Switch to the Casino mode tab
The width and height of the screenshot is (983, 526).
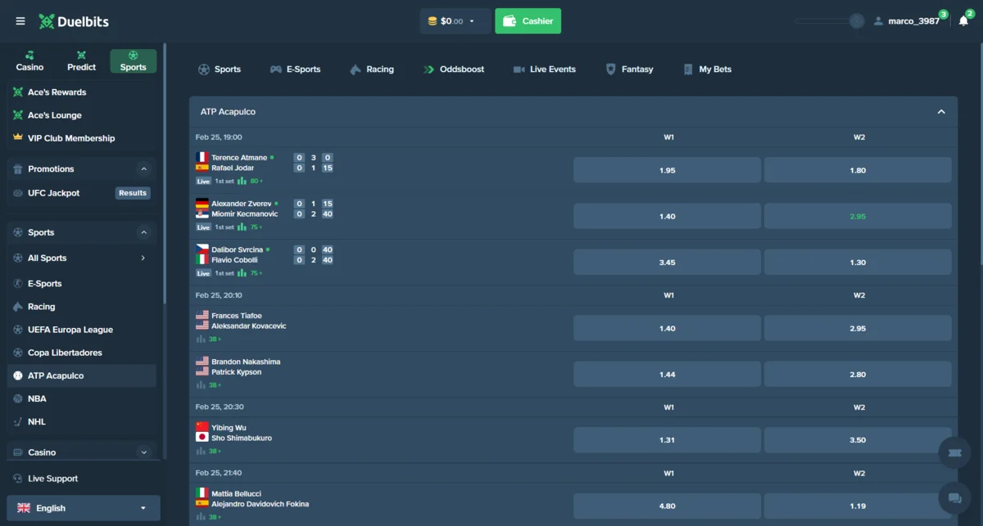[x=30, y=61]
